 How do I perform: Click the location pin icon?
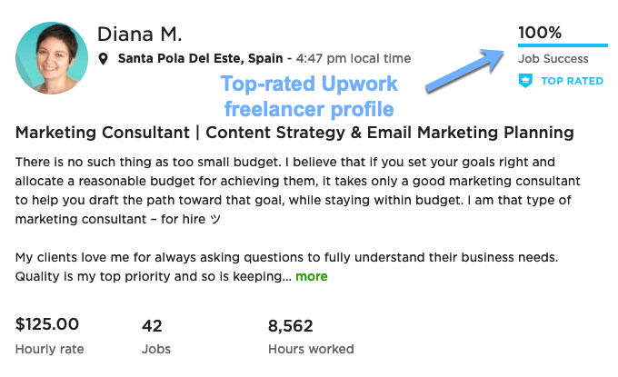coord(105,59)
